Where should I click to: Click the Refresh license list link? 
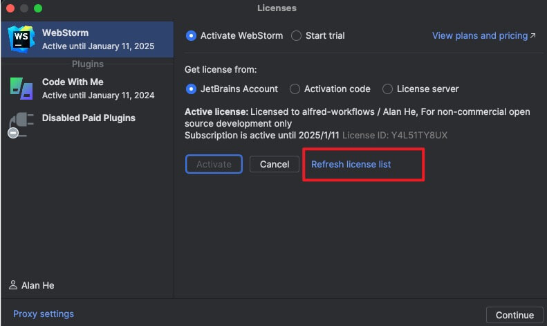point(351,164)
